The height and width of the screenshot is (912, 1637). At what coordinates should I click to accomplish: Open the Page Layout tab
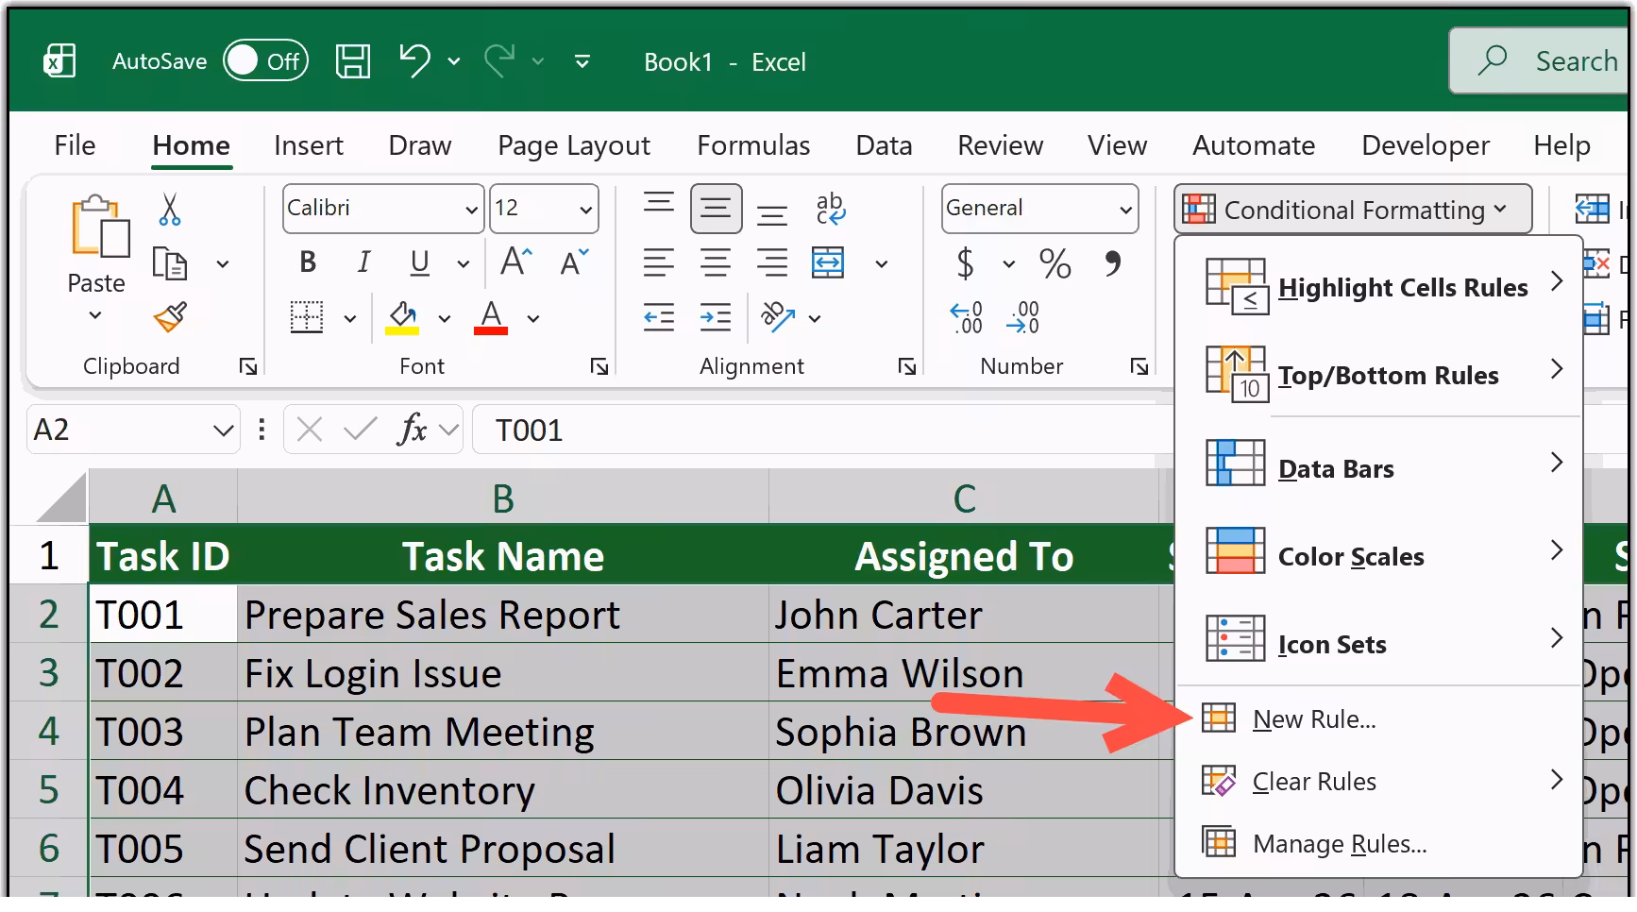(574, 145)
